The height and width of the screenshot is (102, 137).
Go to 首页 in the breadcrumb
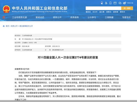tap(7, 26)
